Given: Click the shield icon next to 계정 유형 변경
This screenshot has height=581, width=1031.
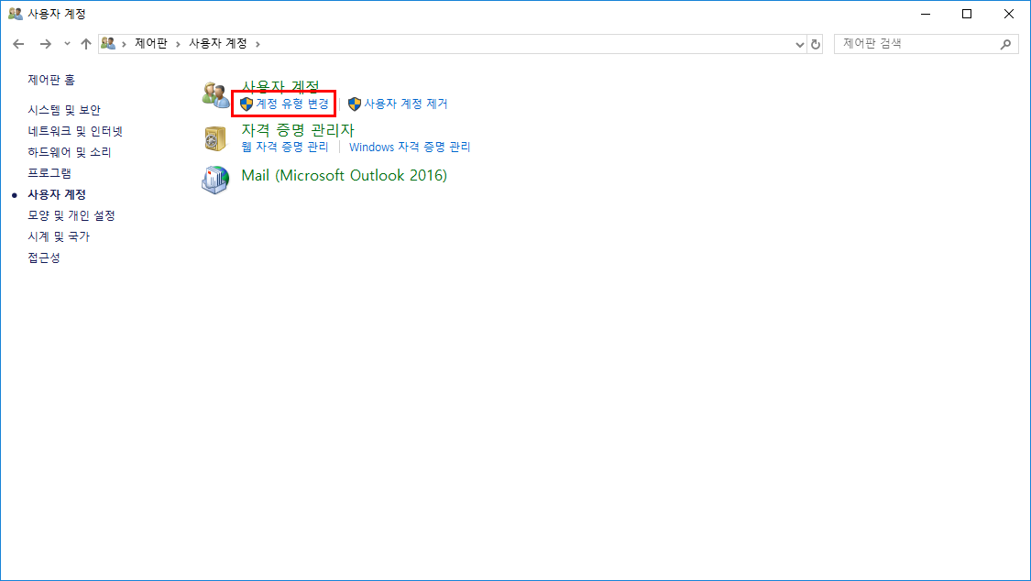Looking at the screenshot, I should coord(247,104).
